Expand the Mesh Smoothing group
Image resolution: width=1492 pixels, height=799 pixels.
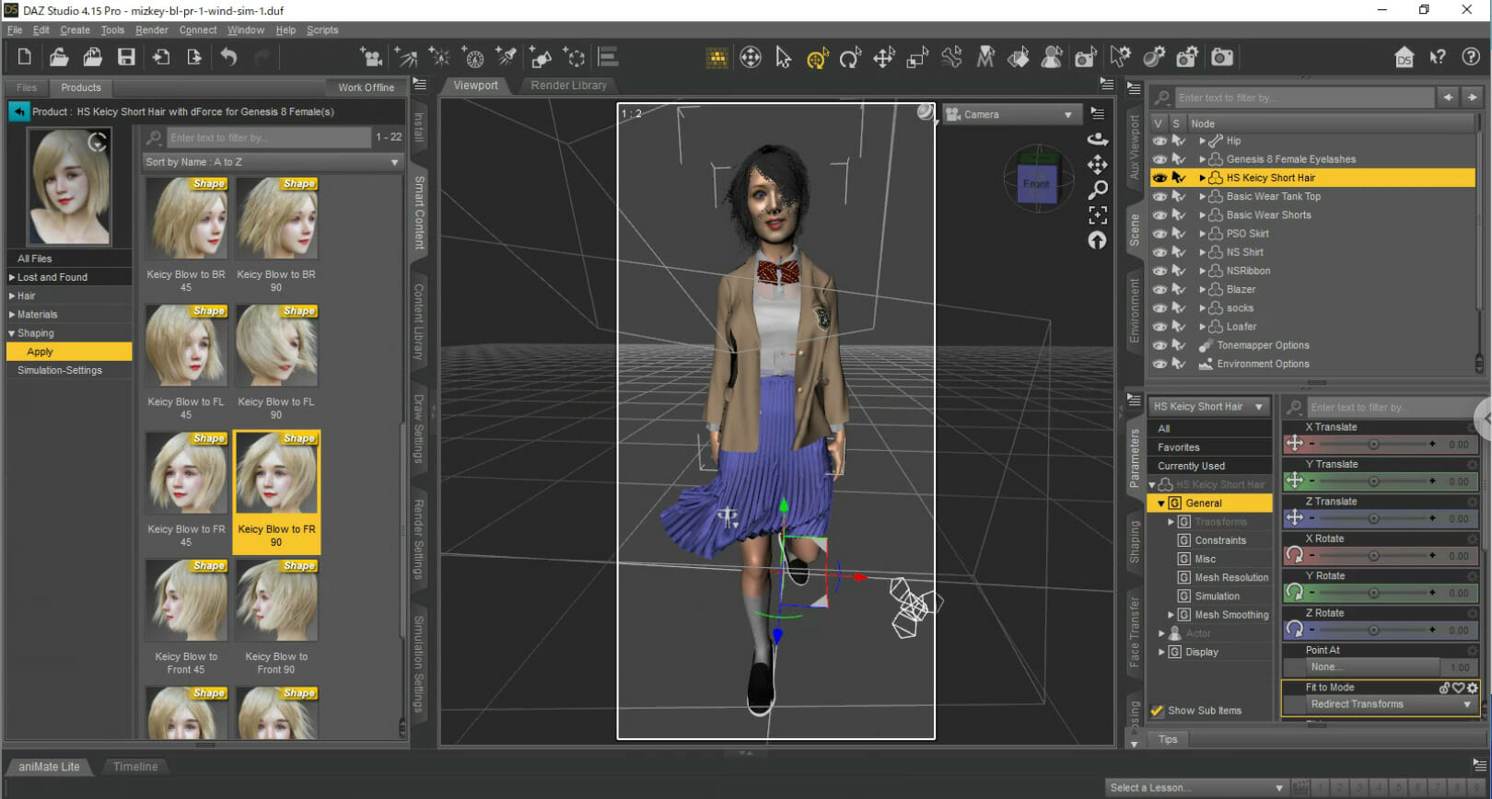(x=1171, y=615)
